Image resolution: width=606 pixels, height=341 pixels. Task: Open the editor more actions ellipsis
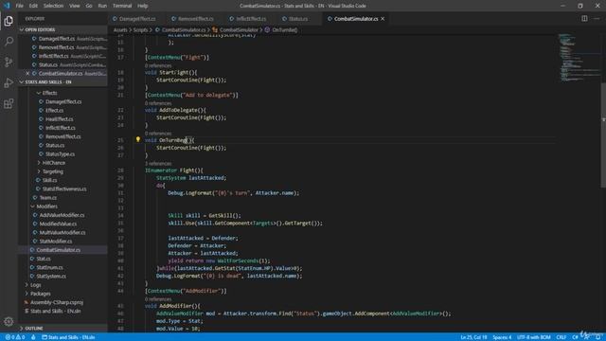[597, 19]
